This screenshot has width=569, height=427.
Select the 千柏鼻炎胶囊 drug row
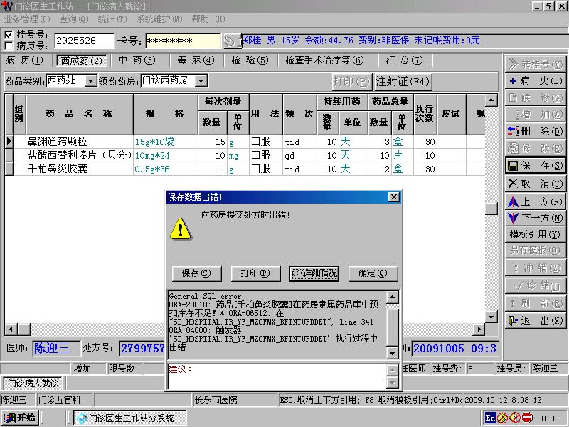pyautogui.click(x=245, y=169)
